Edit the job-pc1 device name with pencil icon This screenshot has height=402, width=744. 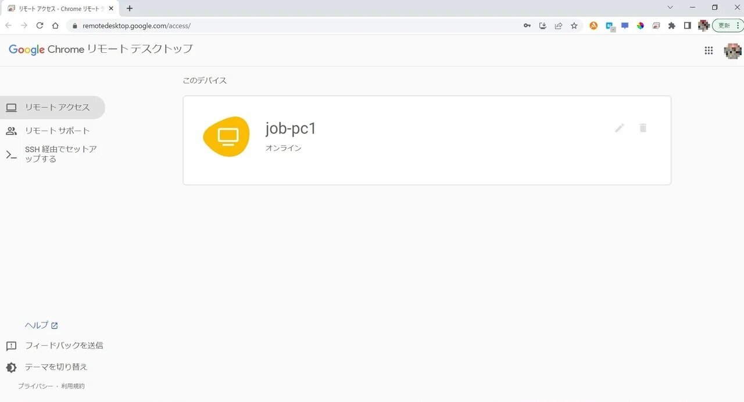pos(620,128)
